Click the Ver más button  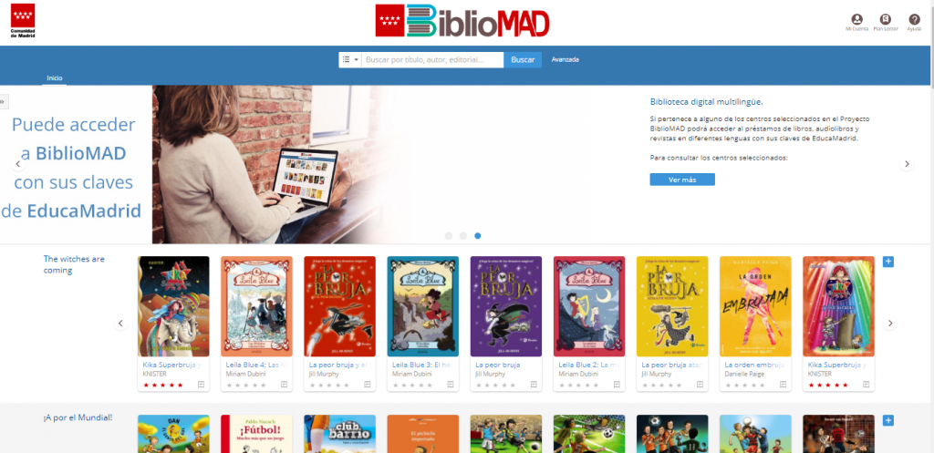pos(682,180)
